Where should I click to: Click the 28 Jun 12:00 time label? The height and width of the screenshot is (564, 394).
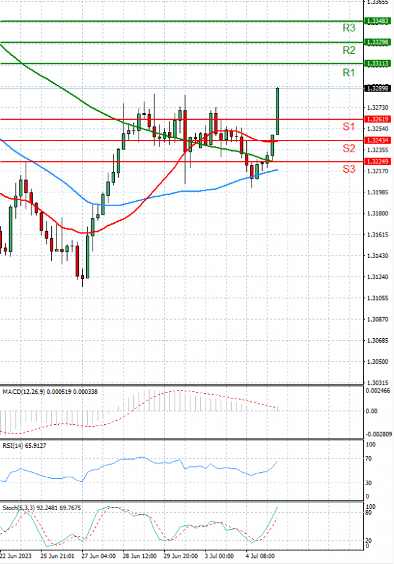139,556
